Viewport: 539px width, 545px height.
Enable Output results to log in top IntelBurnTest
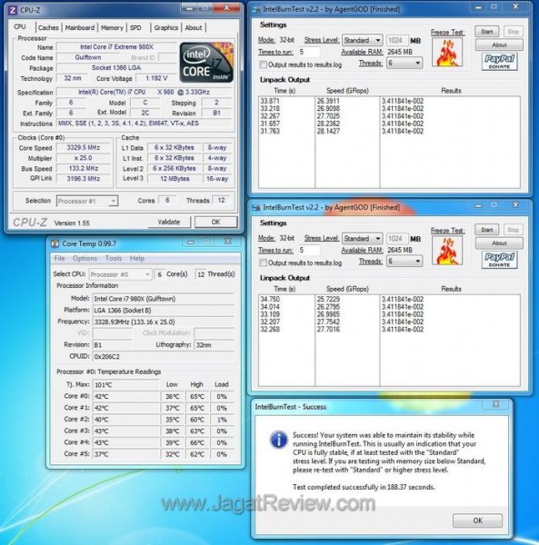264,64
